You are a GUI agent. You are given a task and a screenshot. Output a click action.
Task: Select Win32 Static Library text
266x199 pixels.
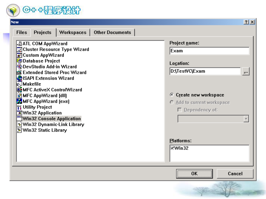45,130
